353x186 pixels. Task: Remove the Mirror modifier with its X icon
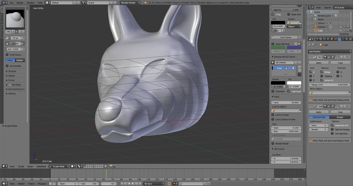[349, 57]
